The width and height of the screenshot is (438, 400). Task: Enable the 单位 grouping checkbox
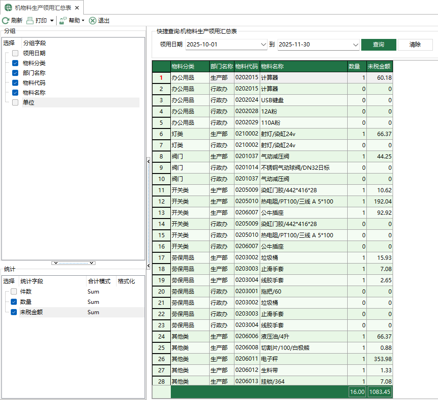point(15,102)
